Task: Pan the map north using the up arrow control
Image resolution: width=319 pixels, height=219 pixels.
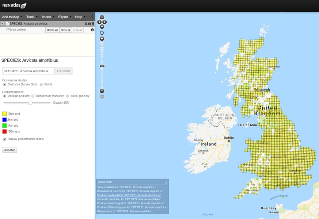Action: pyautogui.click(x=102, y=17)
